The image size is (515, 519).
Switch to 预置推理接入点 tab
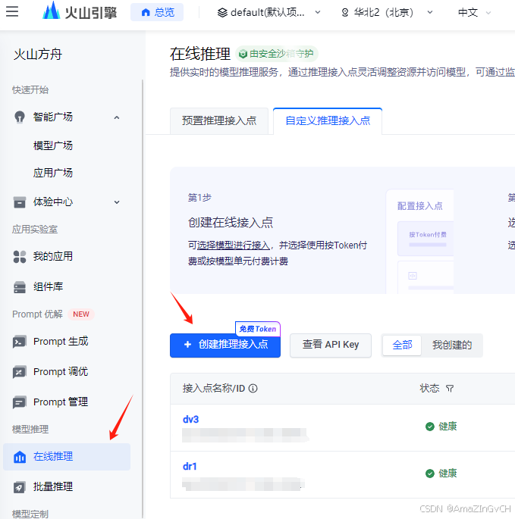219,120
